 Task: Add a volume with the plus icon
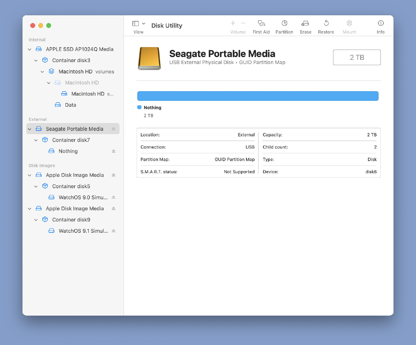click(233, 23)
